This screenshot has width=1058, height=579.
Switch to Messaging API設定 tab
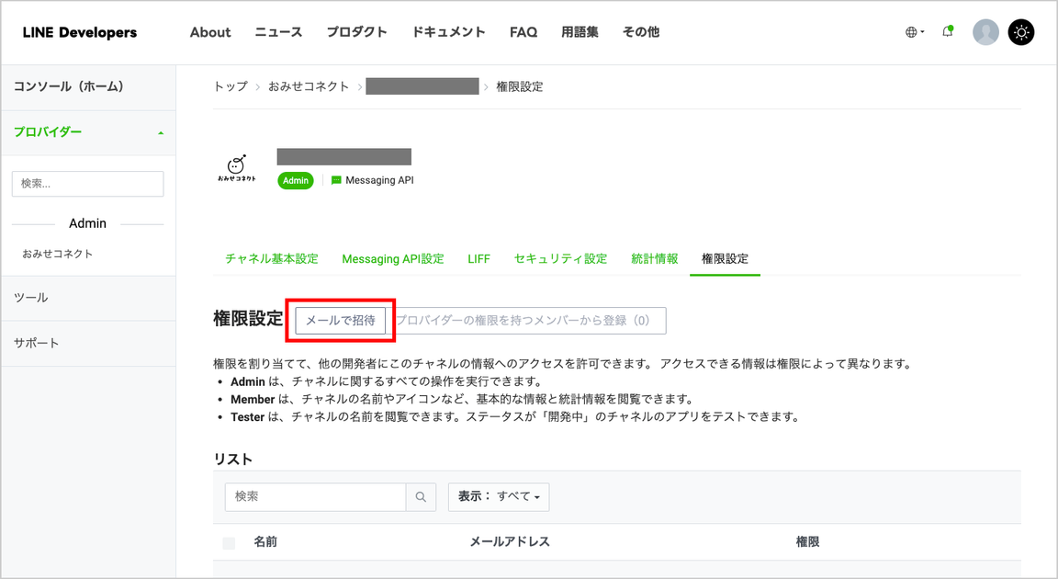(x=393, y=259)
